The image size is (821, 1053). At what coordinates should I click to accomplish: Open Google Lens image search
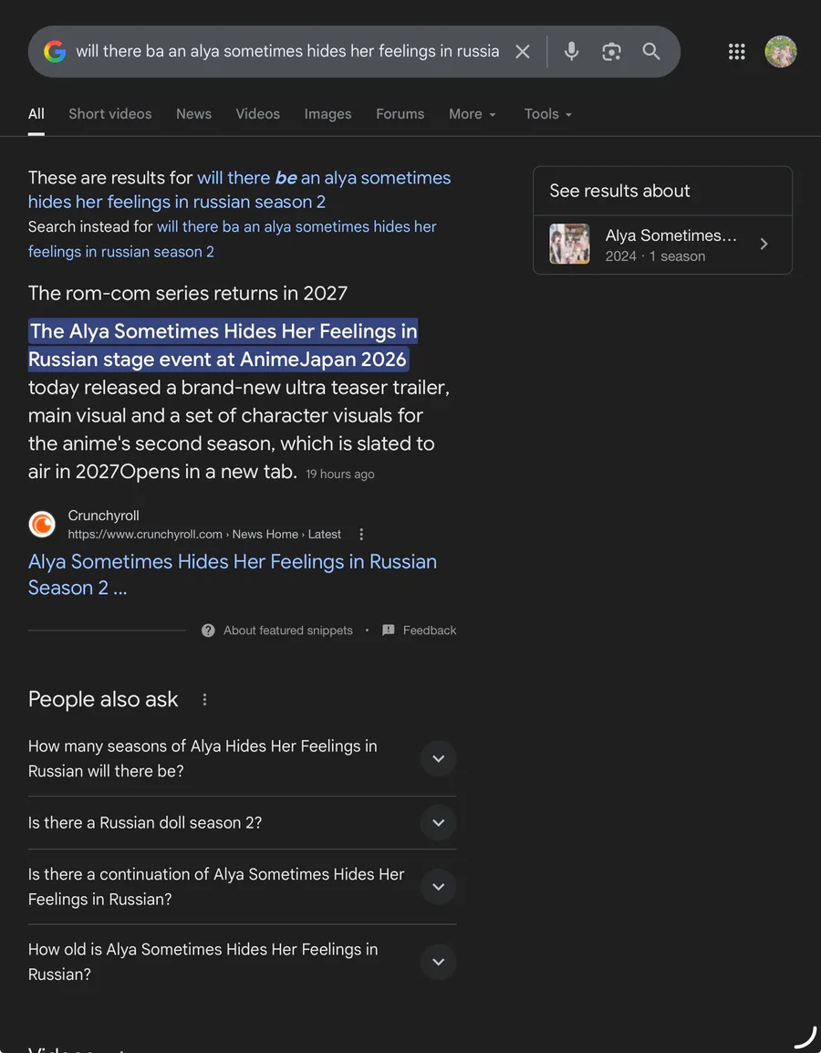[x=611, y=52]
